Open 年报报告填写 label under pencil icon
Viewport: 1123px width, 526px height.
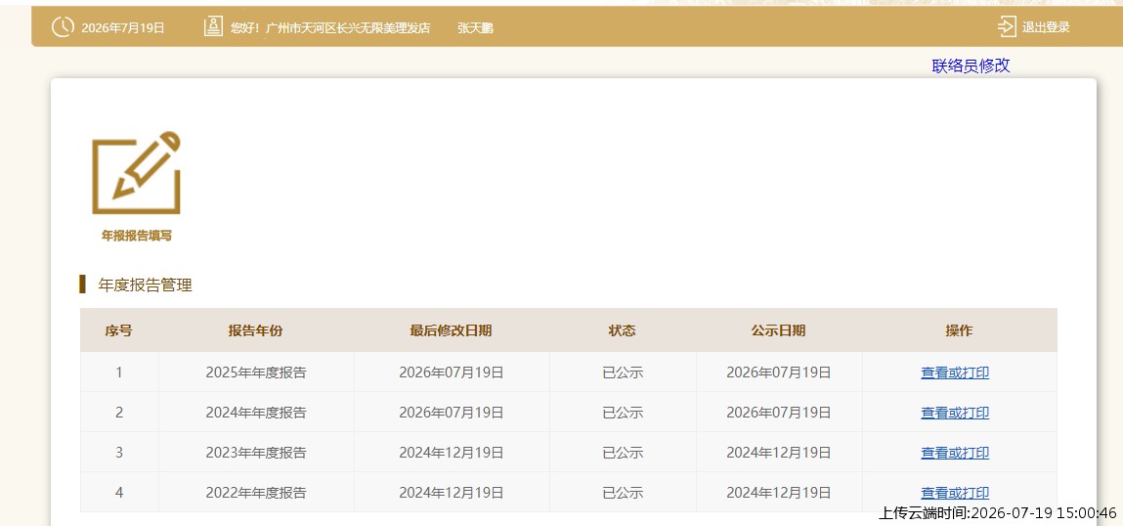(136, 235)
